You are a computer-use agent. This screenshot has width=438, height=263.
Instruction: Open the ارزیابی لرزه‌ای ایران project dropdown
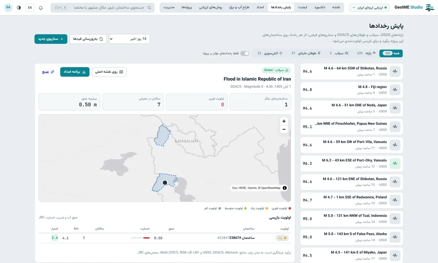point(369,8)
